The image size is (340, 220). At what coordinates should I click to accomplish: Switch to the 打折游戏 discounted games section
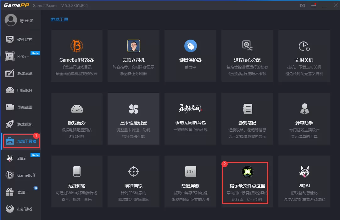click(21, 209)
